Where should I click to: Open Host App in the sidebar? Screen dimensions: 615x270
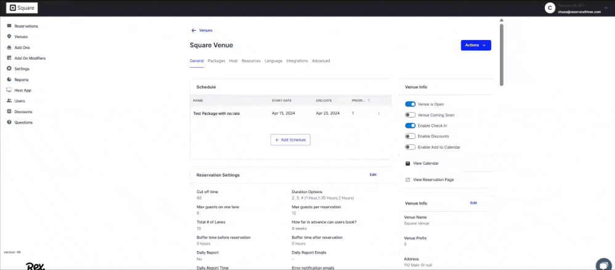23,90
